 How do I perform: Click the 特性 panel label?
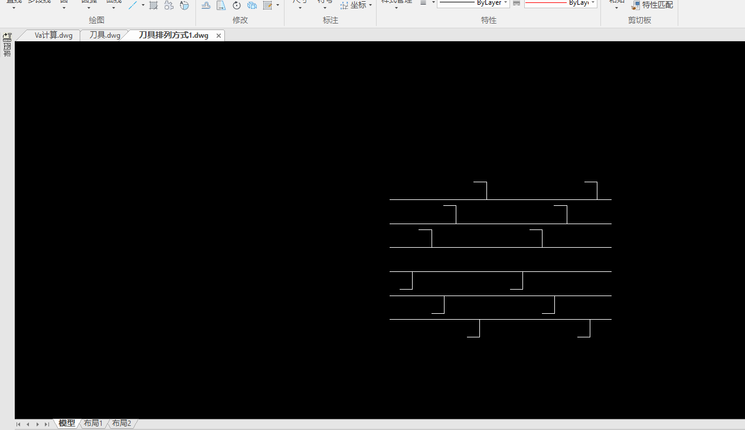coord(489,20)
